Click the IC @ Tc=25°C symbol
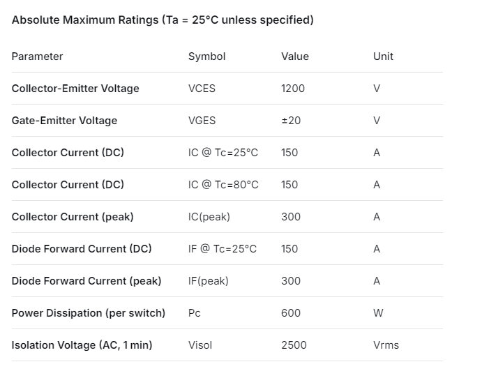This screenshot has width=482, height=378. pyautogui.click(x=223, y=153)
